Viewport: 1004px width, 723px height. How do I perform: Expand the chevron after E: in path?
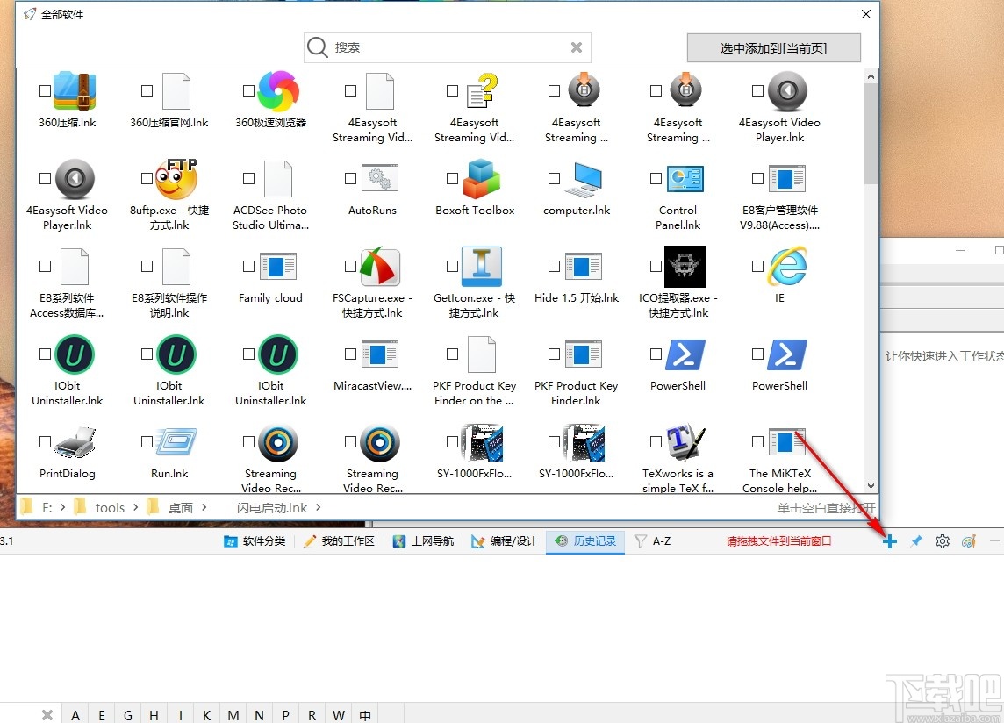coord(63,507)
